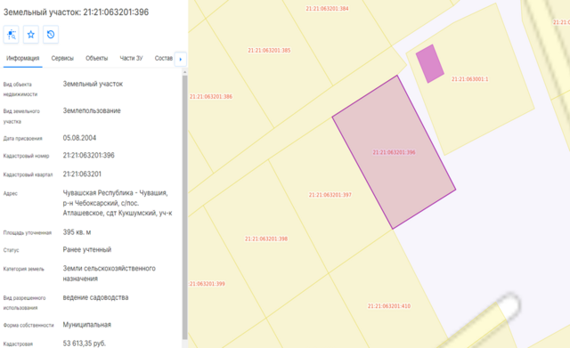The image size is (570, 348).
Task: Click parcel label 21:21:063201:397 on map
Action: [x=330, y=195]
